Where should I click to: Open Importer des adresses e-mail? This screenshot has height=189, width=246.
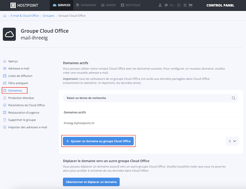(x=28, y=127)
